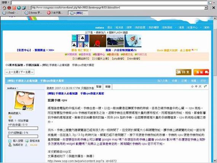Open 搜索 in the navigation bar
This screenshot has width=217, height=163.
(x=129, y=27)
